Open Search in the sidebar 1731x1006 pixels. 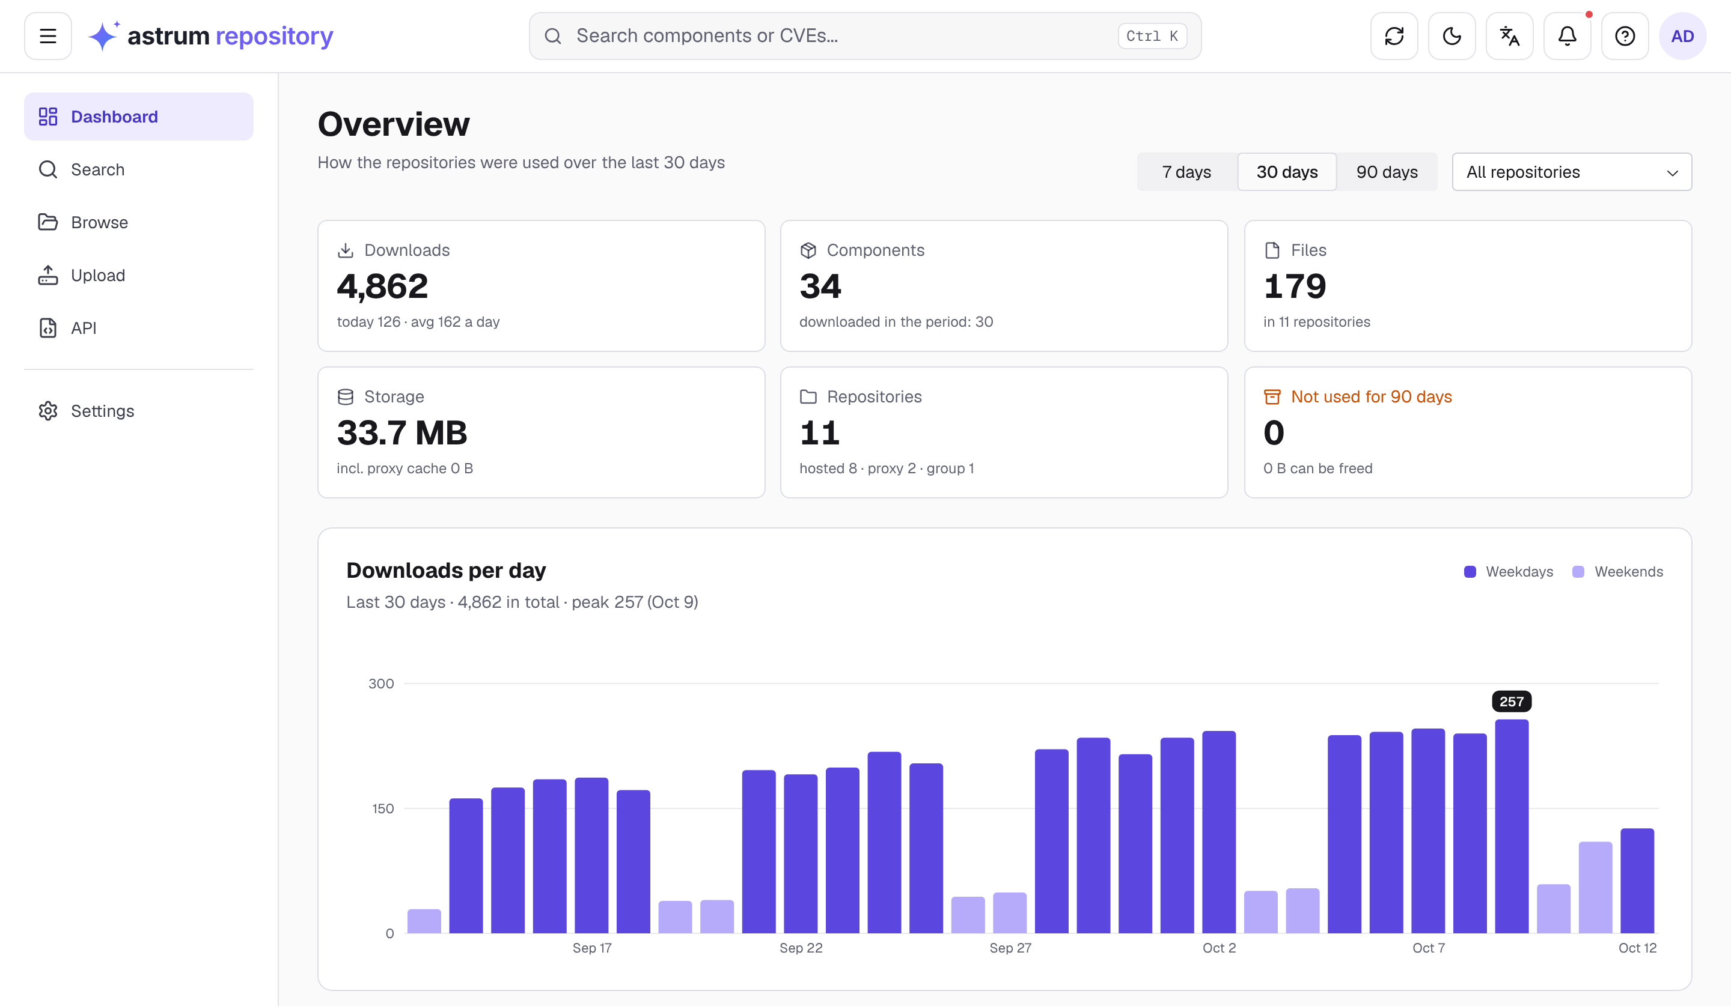[x=139, y=169]
